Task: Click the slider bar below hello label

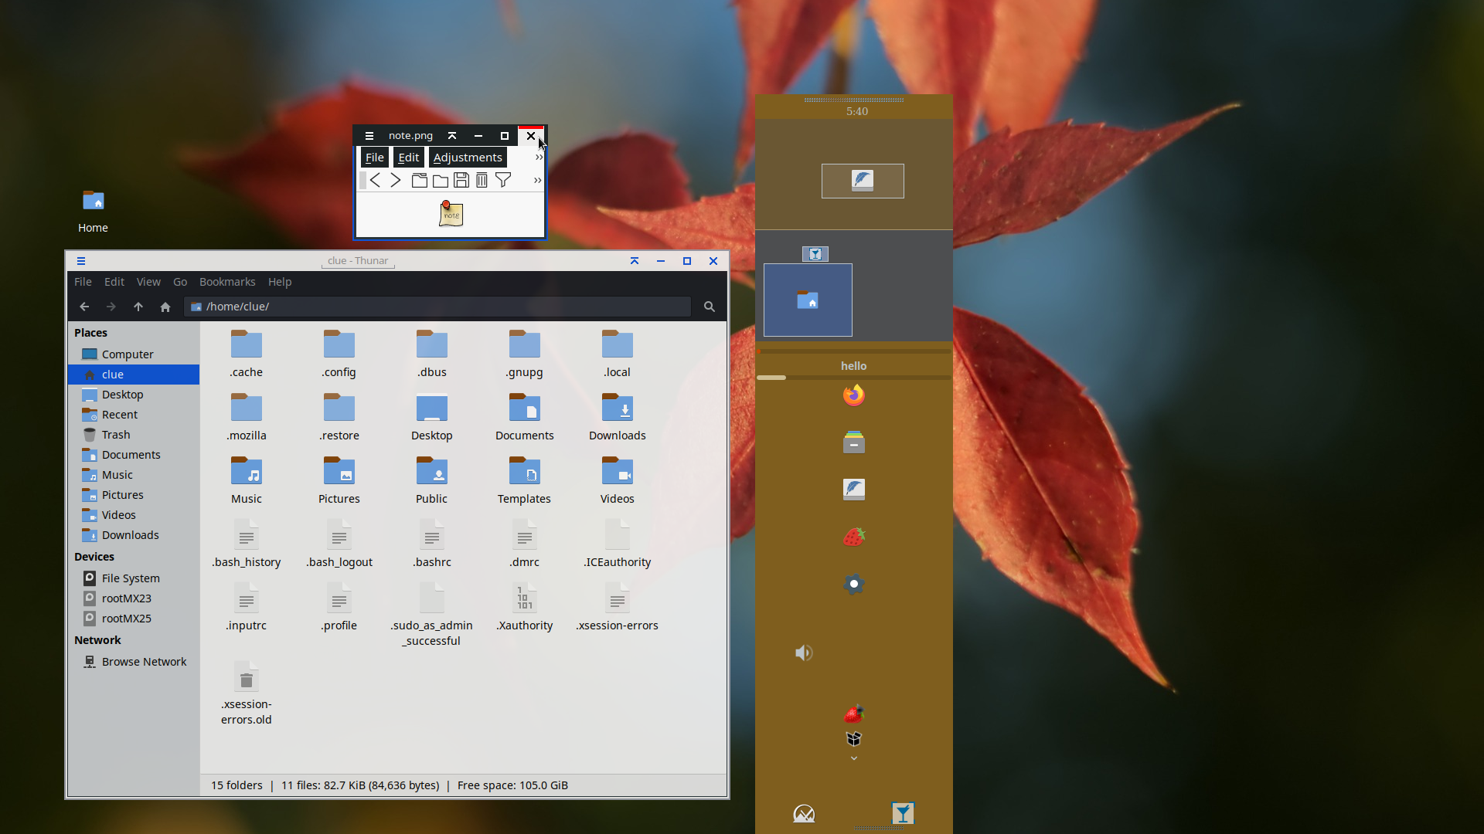Action: pos(853,378)
